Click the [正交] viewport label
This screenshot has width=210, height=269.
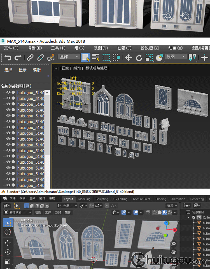(66, 68)
